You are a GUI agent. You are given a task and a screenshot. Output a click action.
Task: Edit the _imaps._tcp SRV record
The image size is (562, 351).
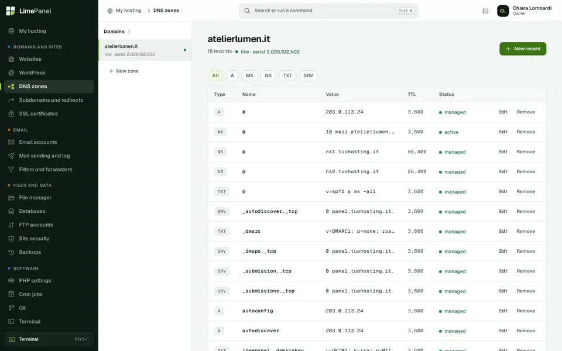tap(503, 251)
